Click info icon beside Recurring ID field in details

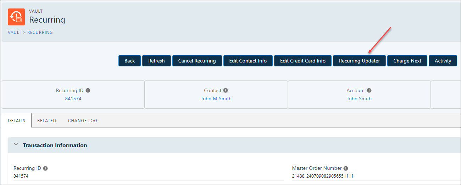click(45, 168)
